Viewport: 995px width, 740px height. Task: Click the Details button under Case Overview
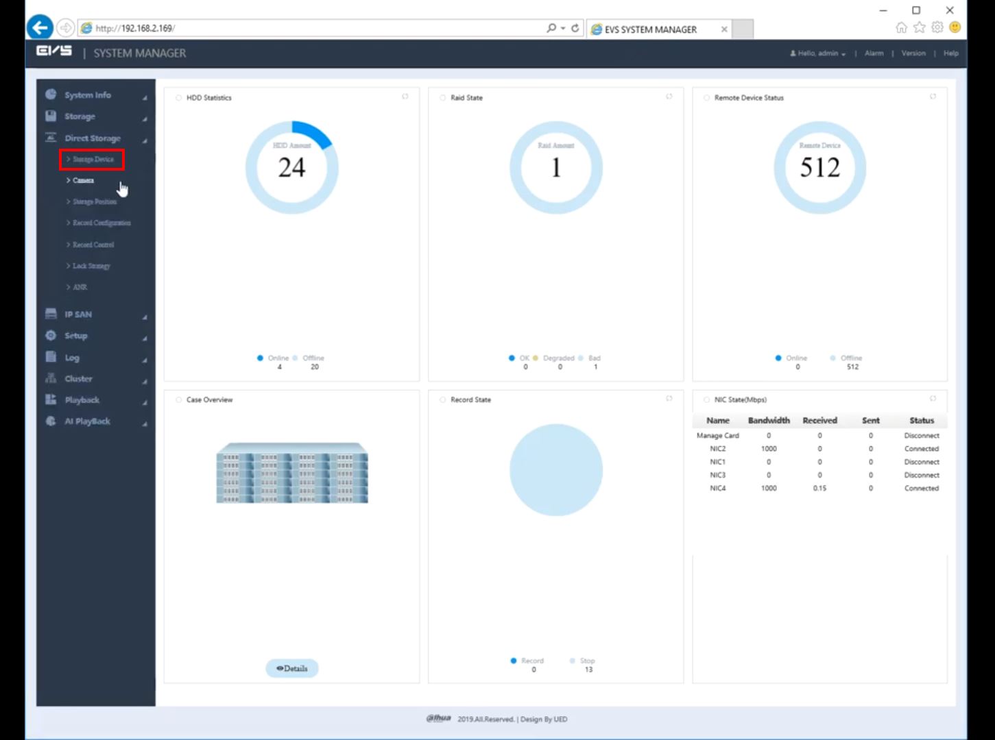tap(292, 668)
